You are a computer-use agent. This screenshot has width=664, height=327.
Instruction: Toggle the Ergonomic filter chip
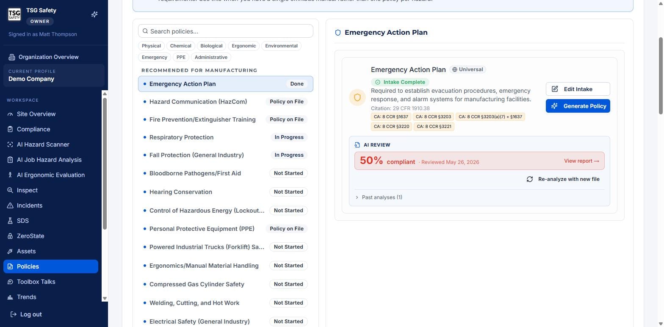244,46
